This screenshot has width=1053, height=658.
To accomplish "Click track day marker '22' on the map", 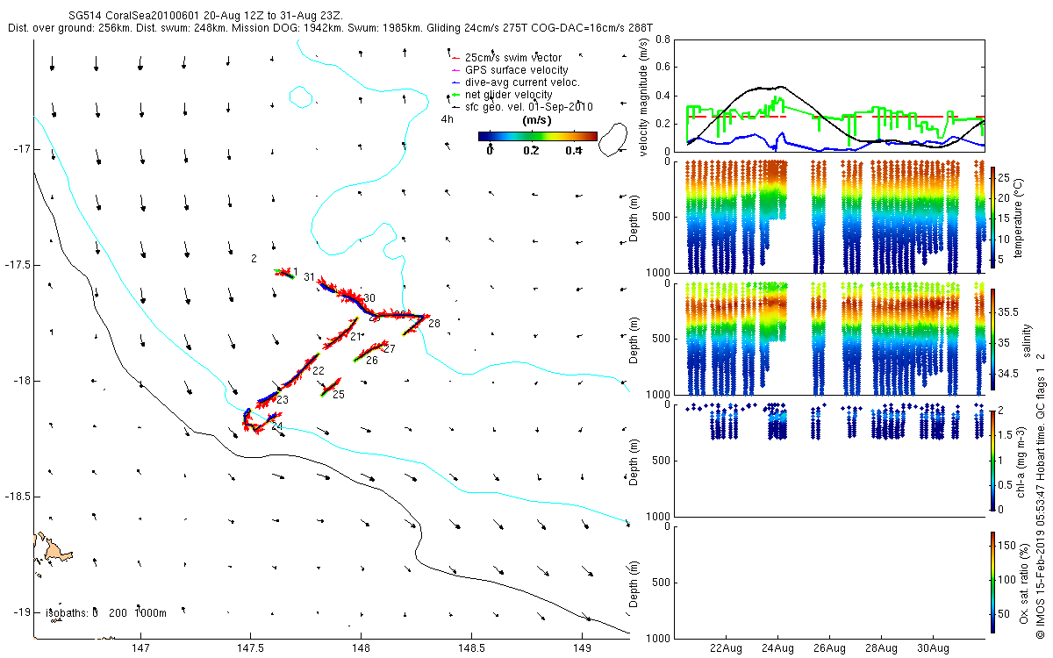I will pyautogui.click(x=319, y=371).
